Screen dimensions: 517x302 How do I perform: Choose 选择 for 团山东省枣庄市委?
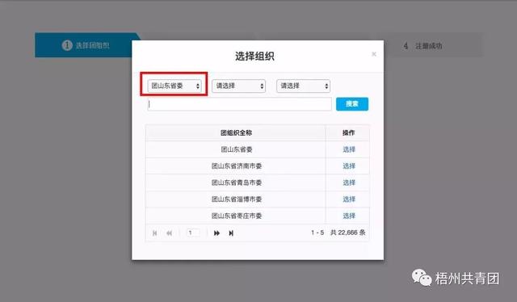click(x=349, y=216)
